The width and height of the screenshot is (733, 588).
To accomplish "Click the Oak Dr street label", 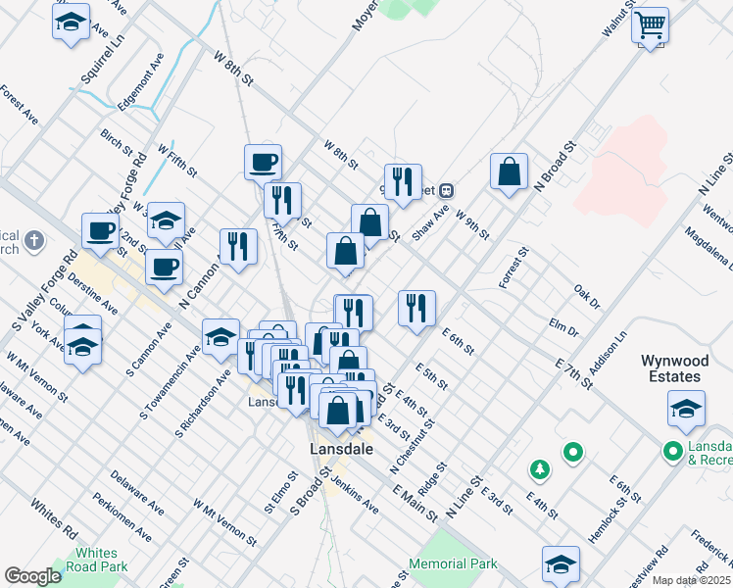I will [x=587, y=297].
